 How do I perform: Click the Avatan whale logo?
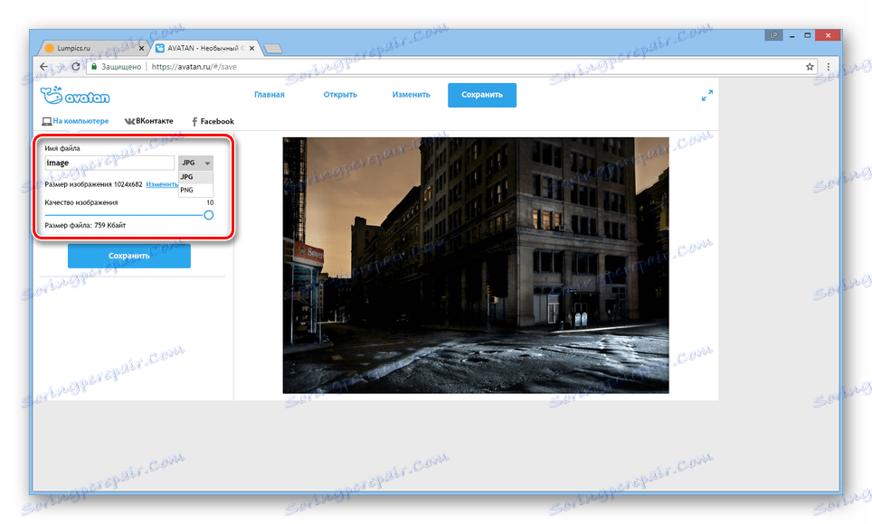click(x=75, y=96)
